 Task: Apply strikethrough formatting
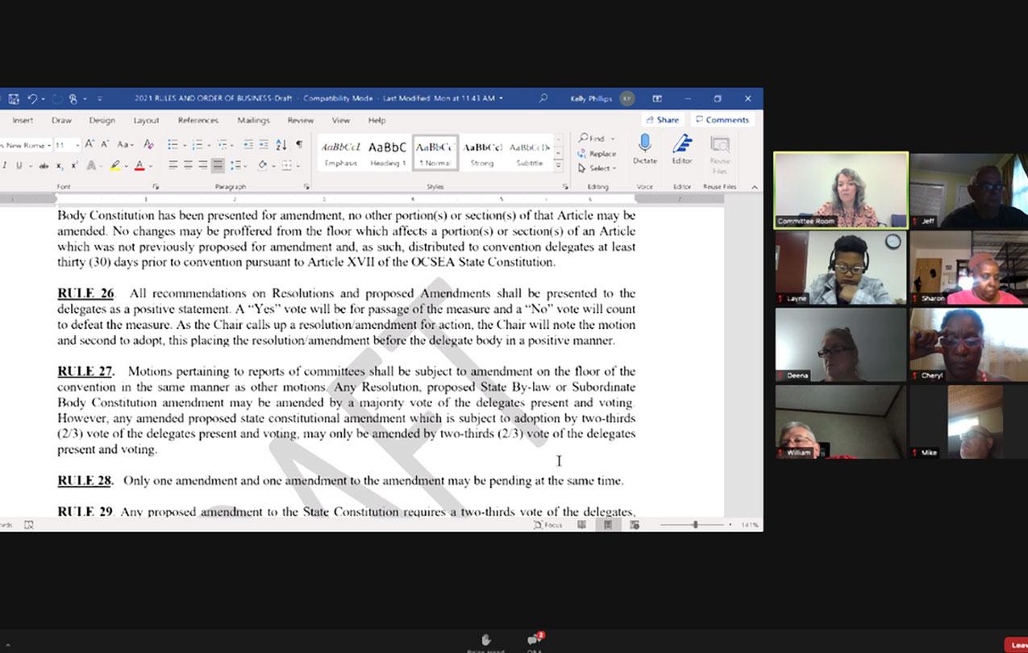[44, 165]
